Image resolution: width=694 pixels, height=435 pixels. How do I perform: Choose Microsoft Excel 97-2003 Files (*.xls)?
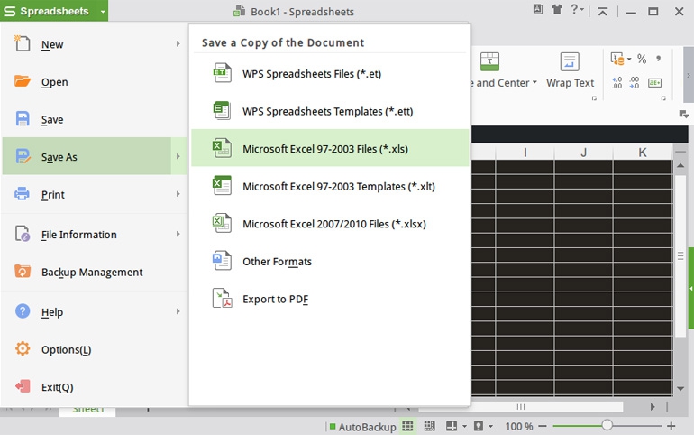pyautogui.click(x=324, y=148)
